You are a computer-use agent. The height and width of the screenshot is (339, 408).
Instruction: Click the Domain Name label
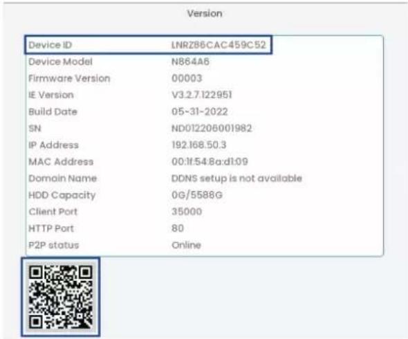[63, 178]
